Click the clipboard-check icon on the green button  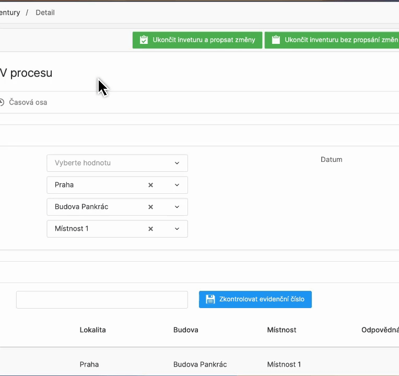click(144, 40)
